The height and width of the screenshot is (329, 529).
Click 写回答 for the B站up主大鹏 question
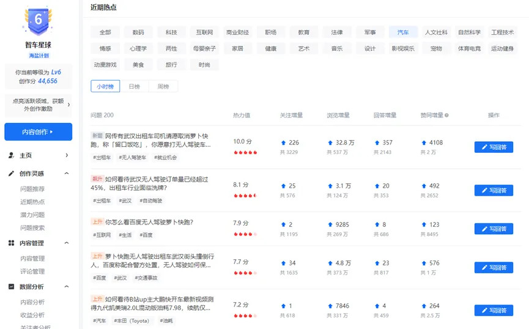click(494, 311)
